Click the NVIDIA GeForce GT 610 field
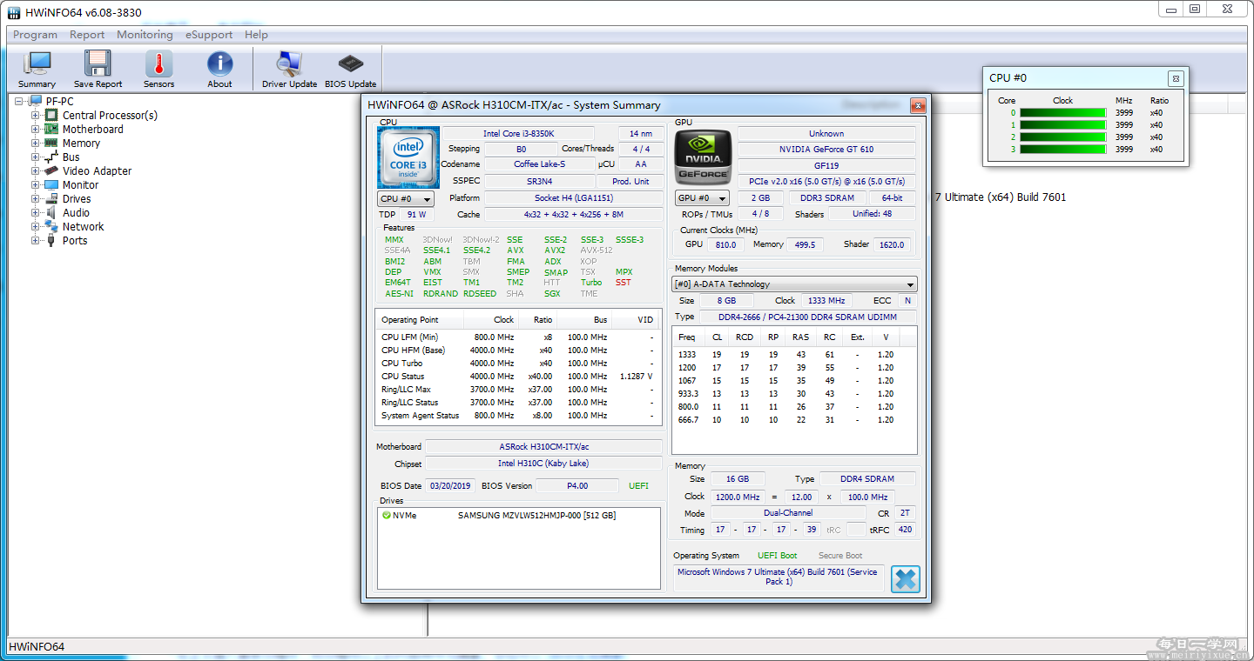 [826, 150]
